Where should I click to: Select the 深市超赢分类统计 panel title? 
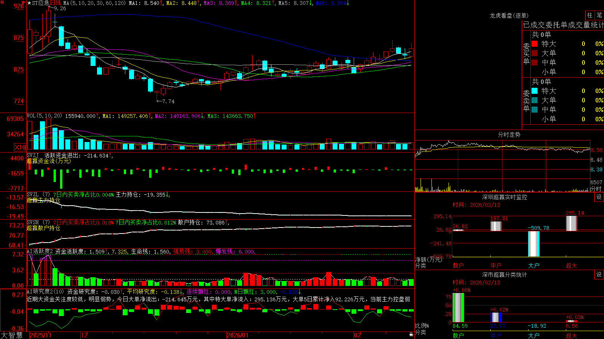pos(504,275)
